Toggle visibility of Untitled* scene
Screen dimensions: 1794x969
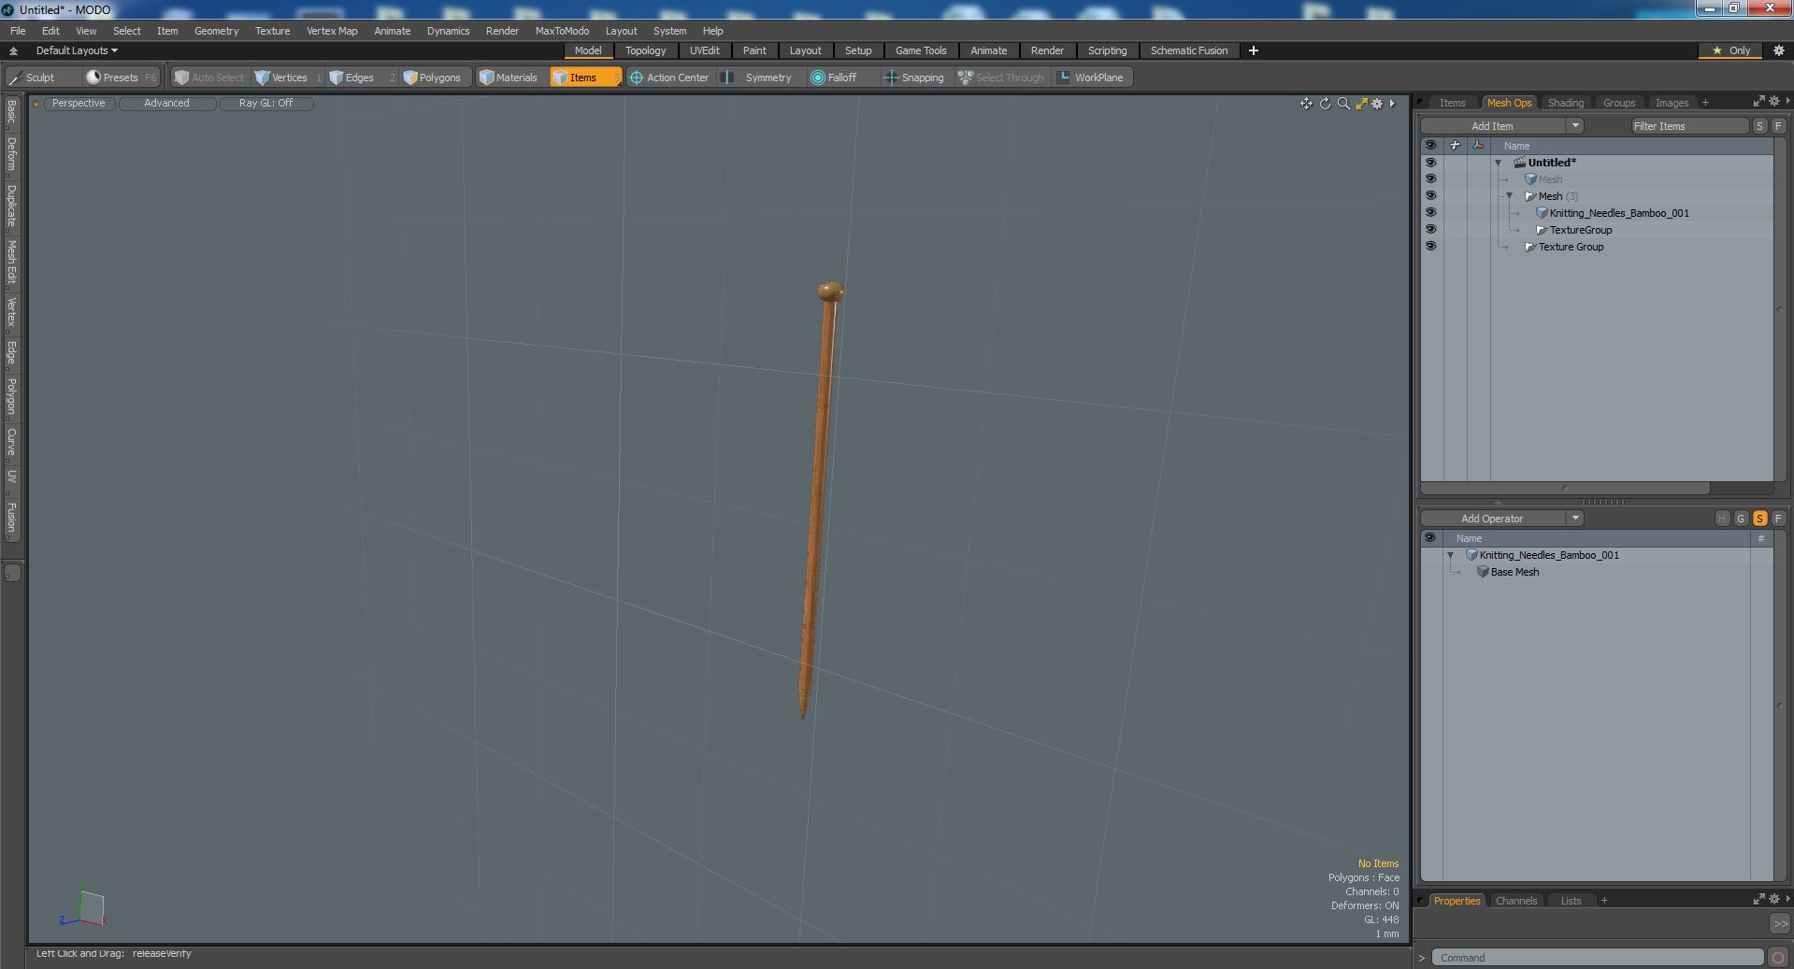click(x=1430, y=163)
